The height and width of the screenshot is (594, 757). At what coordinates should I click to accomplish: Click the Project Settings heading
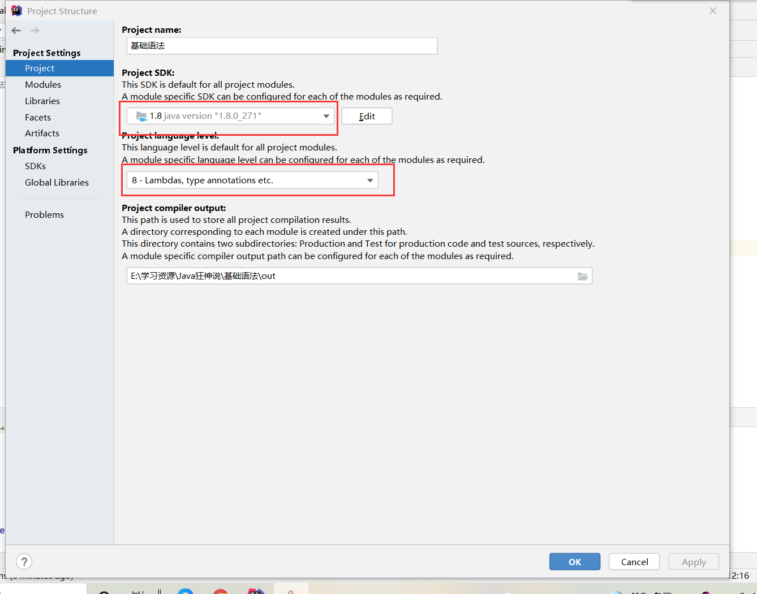pos(47,53)
